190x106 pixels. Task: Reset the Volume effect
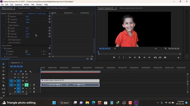pyautogui.click(x=50, y=48)
